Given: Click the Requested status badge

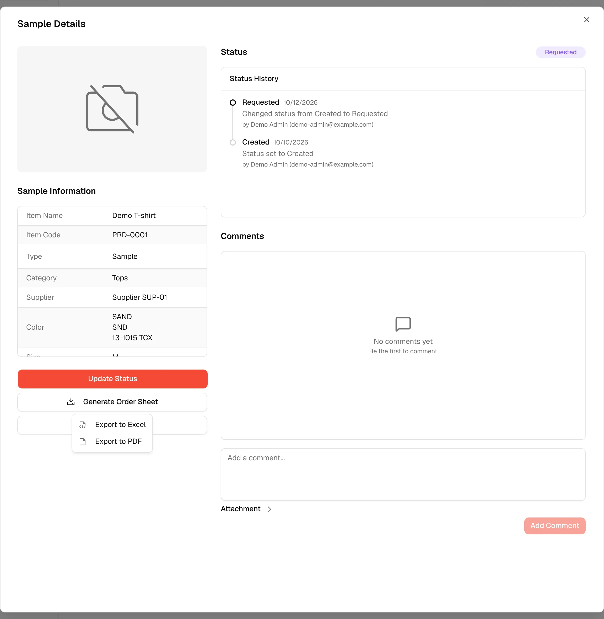Looking at the screenshot, I should (x=560, y=52).
